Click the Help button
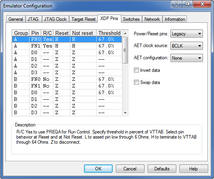Viewport: 214px width, 179px height. [194, 169]
